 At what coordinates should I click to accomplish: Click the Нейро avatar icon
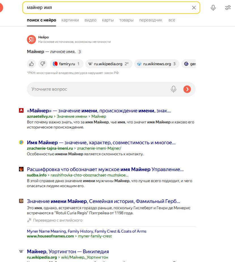31,40
